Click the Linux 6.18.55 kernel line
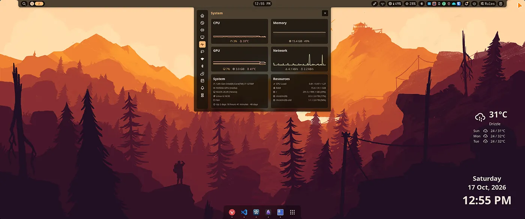Viewport: 525px width, 219px height. point(221,96)
